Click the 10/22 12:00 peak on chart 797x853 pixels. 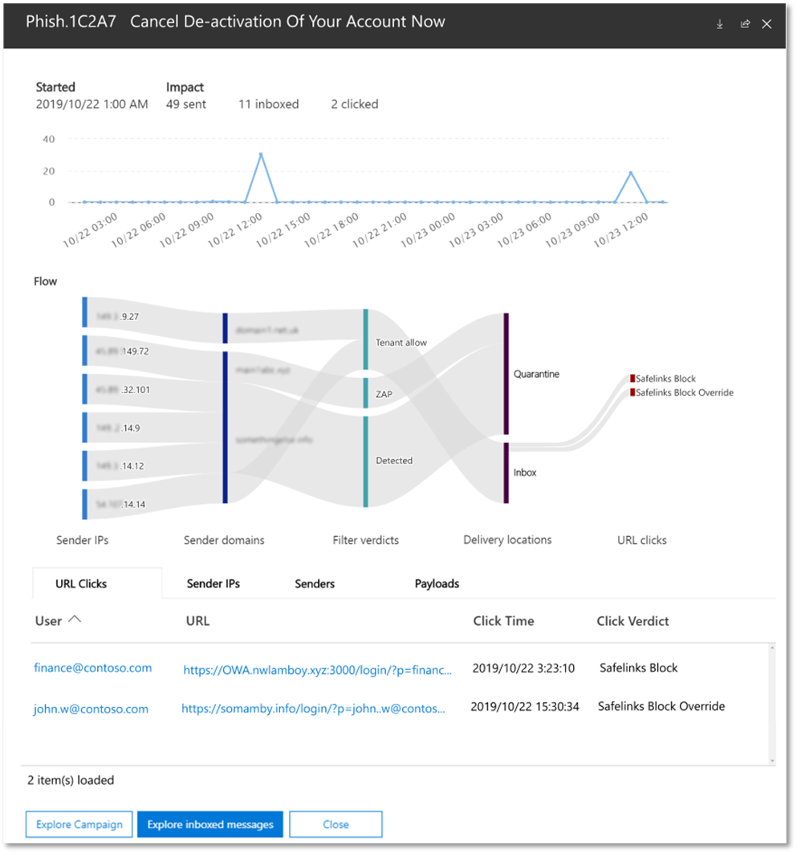pos(261,155)
